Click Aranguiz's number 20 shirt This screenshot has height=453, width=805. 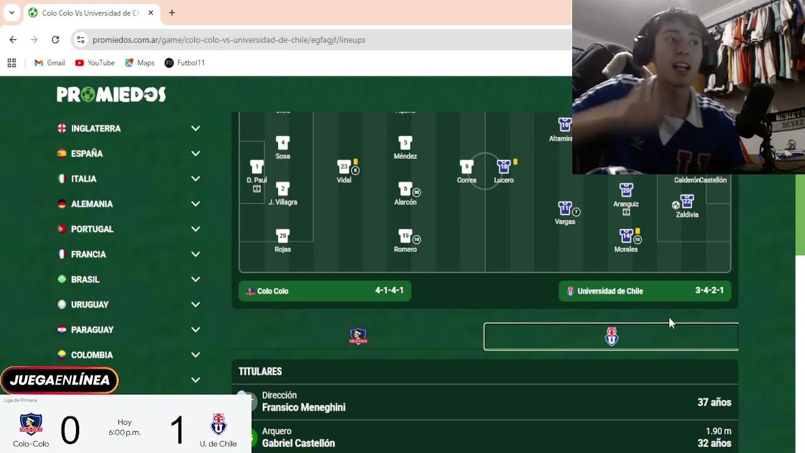tap(626, 190)
